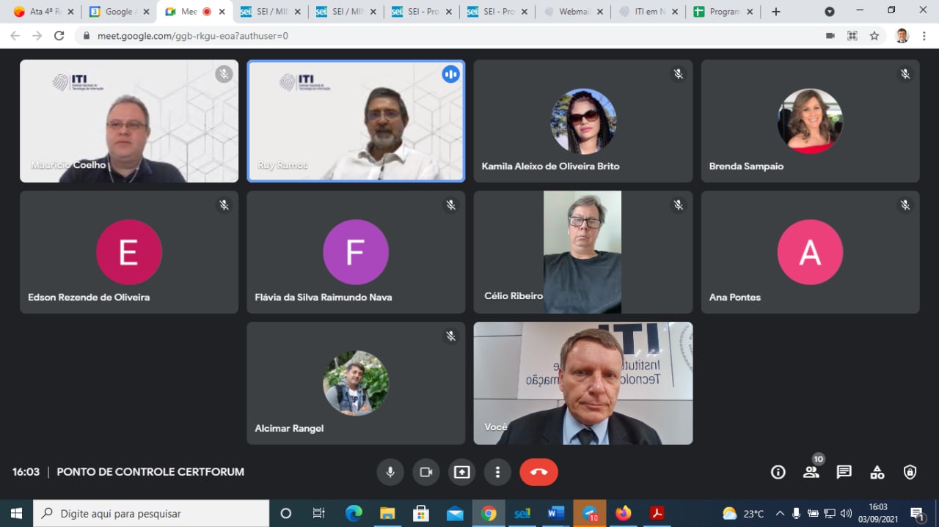Open a new browser tab

coord(776,12)
